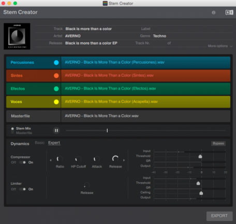The width and height of the screenshot is (236, 224).
Task: Click the info icon in the header
Action: 213,12
